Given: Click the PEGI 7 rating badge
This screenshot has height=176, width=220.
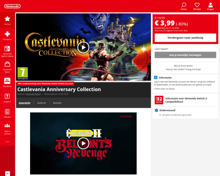Looking at the screenshot, I should (x=23, y=72).
